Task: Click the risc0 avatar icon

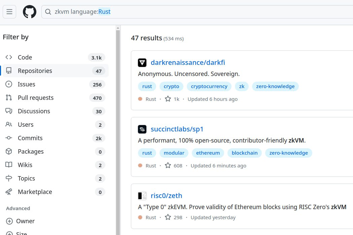Action: [142, 196]
